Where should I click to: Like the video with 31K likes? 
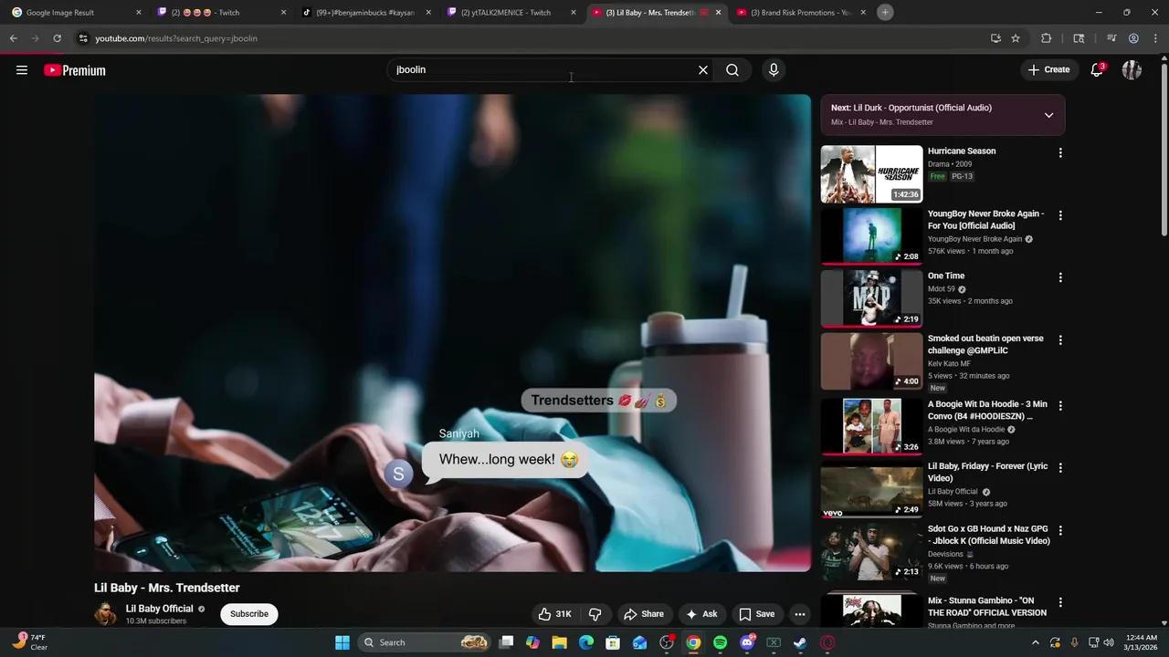point(554,614)
